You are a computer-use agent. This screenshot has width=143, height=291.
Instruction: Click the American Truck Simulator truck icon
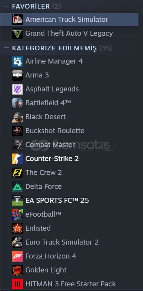click(17, 20)
